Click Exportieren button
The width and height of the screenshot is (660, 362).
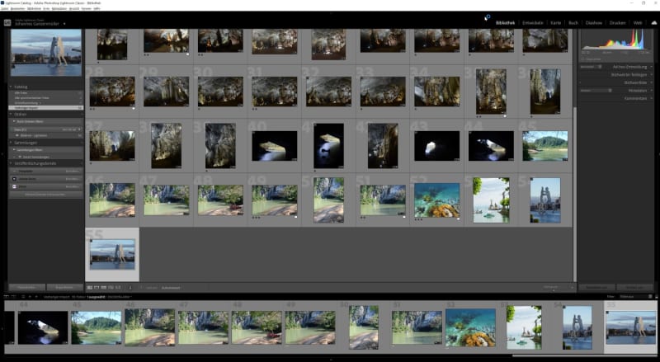64,288
